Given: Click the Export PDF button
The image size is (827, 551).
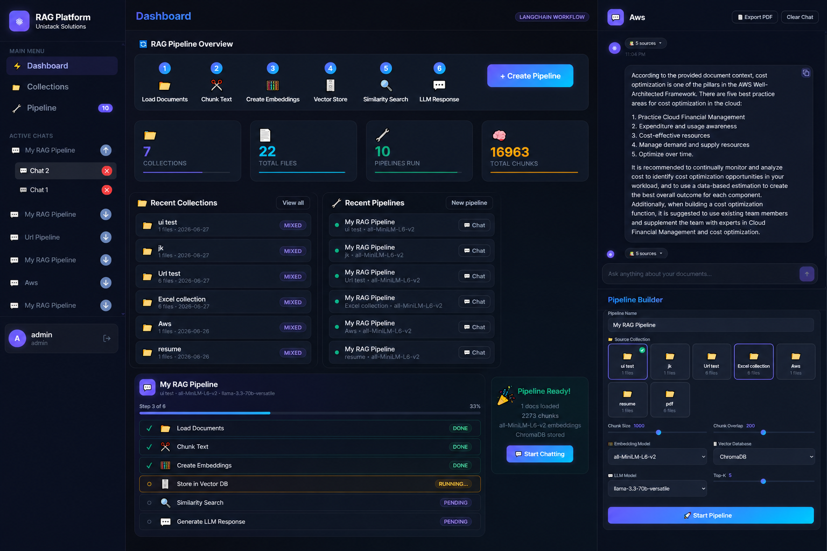Looking at the screenshot, I should [x=755, y=17].
